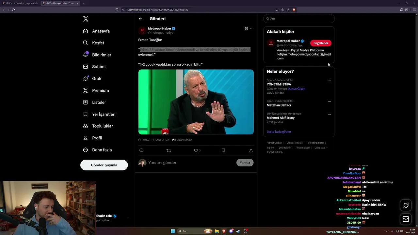Open Premium page

tap(96, 90)
